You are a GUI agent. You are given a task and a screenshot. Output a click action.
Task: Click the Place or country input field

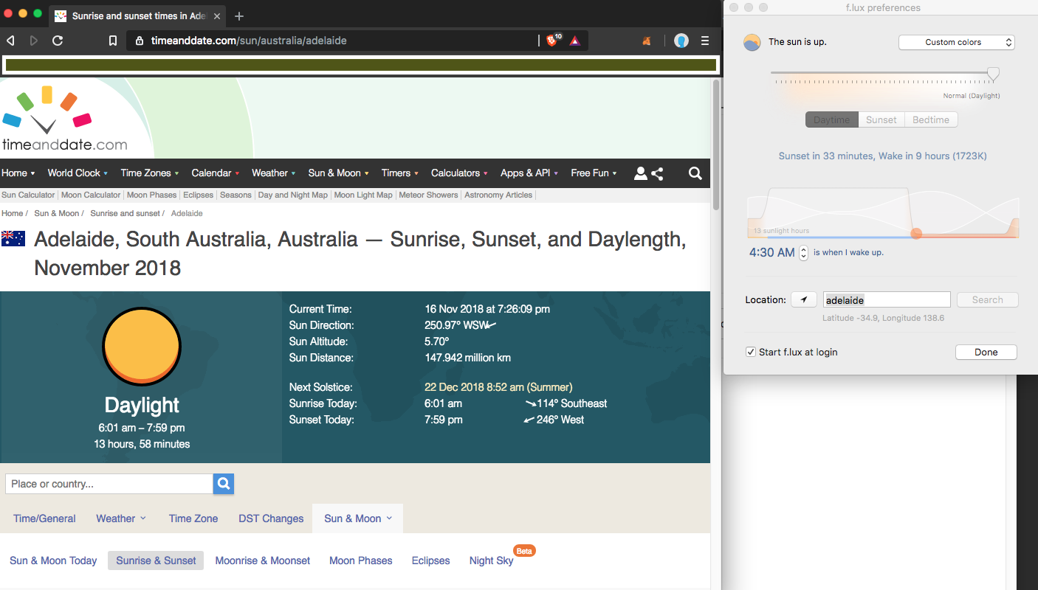point(109,484)
